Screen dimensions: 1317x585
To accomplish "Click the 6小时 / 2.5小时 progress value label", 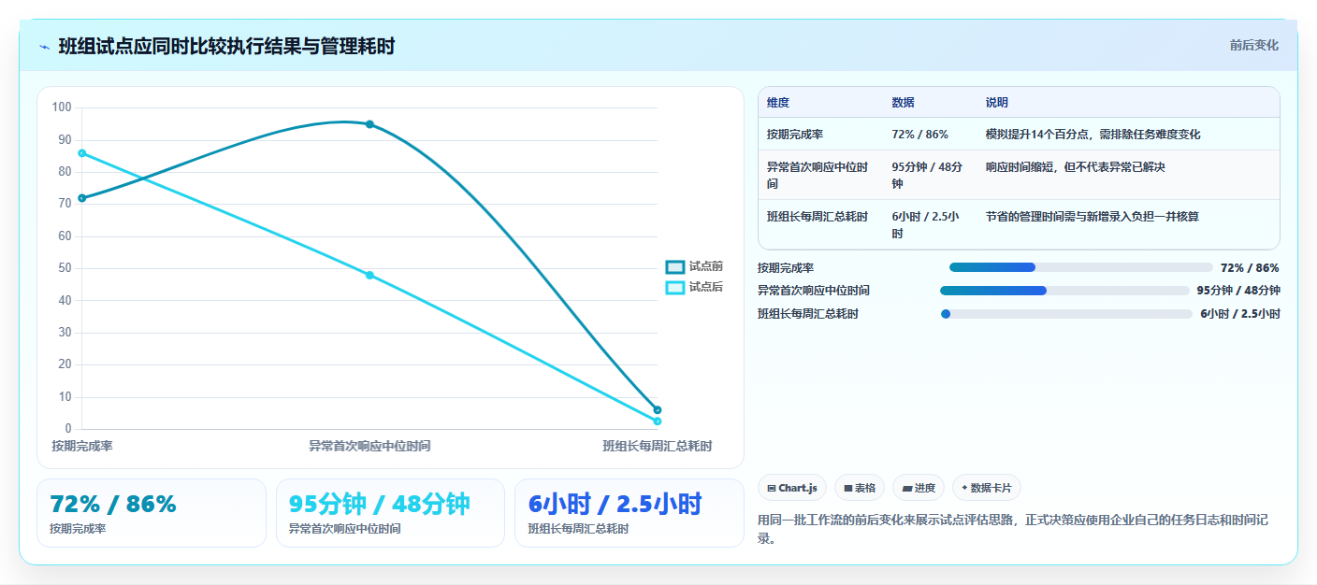I will click(1240, 314).
